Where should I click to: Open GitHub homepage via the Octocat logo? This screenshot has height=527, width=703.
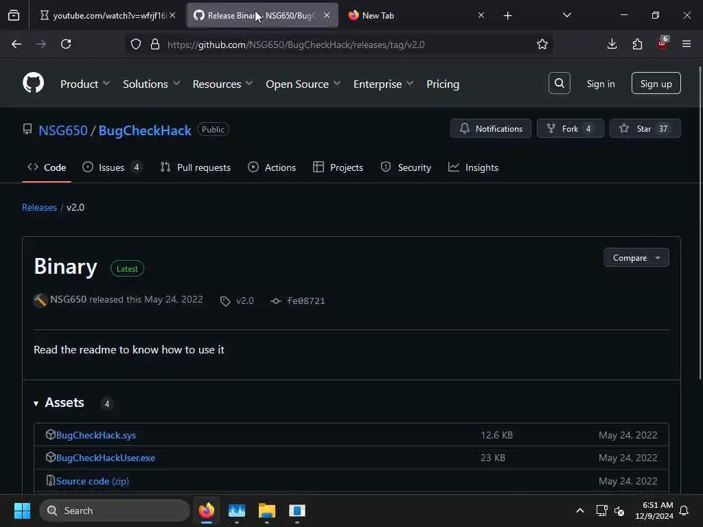click(33, 83)
